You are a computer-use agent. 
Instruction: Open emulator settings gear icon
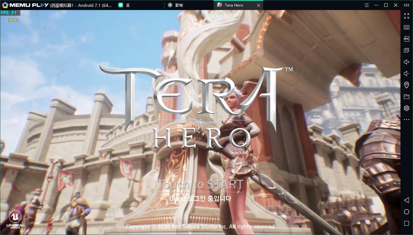click(x=406, y=108)
